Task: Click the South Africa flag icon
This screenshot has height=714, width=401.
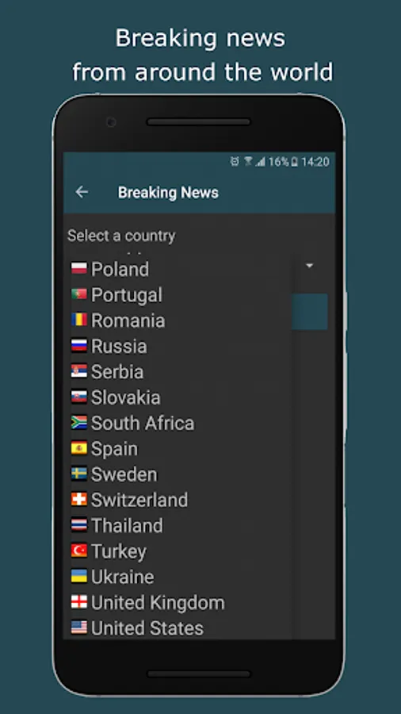Action: [x=79, y=423]
